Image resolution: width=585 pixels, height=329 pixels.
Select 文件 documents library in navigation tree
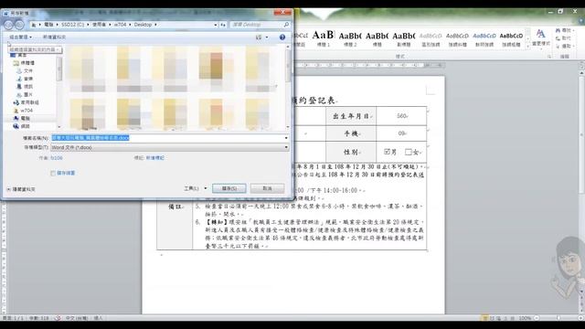pos(25,71)
